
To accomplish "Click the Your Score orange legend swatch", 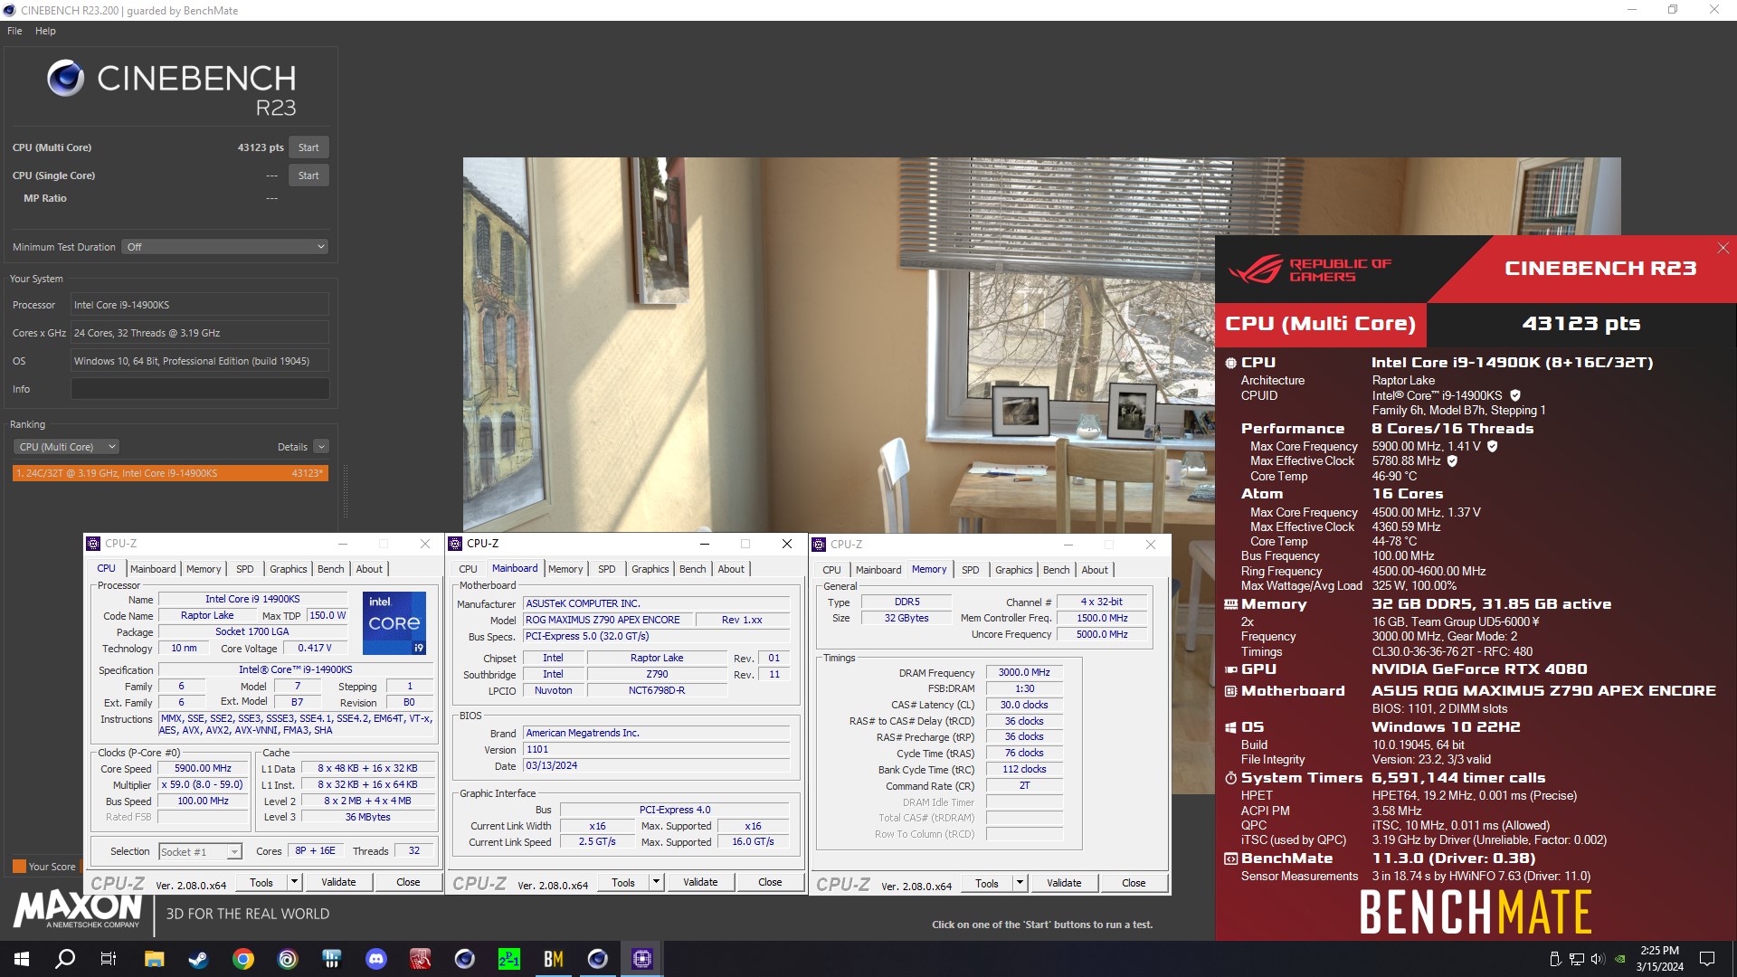I will point(19,867).
